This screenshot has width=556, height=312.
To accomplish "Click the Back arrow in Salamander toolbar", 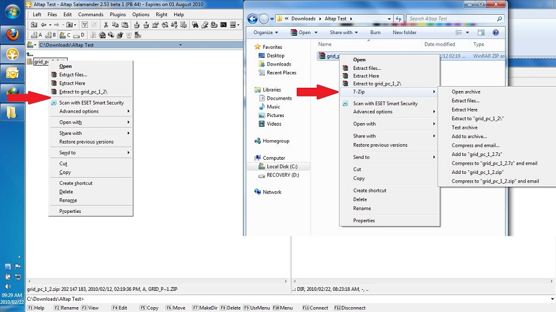I will coord(43,25).
